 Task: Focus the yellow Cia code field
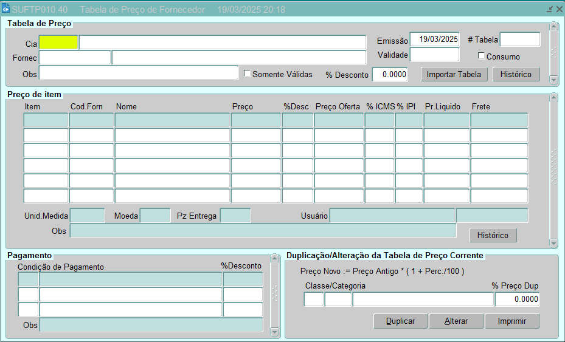click(58, 43)
